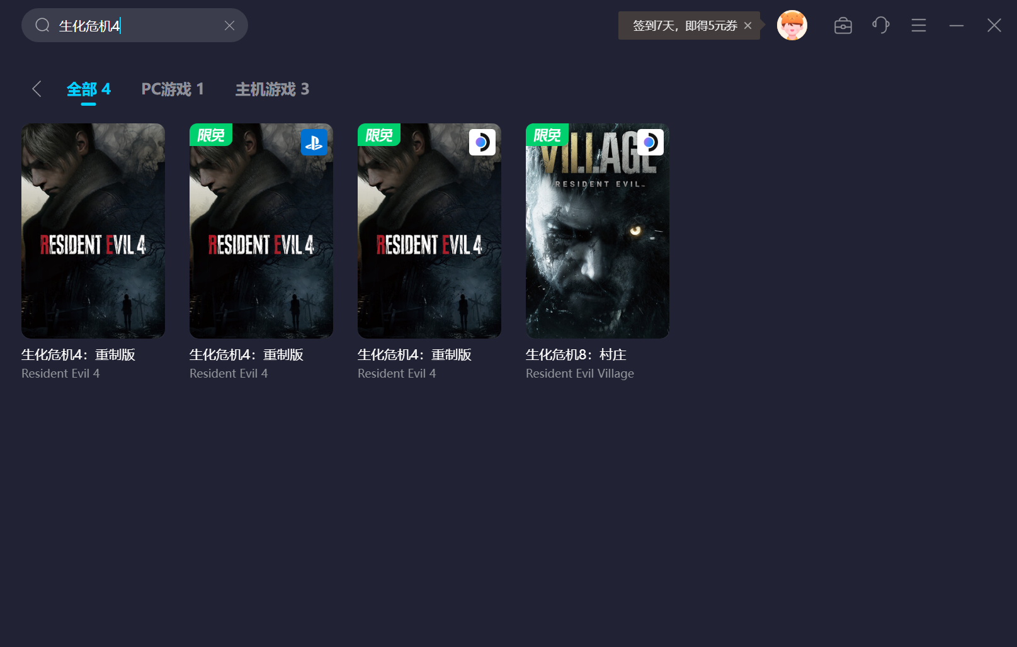Open the toolbox briefcase icon
Viewport: 1017px width, 647px height.
pos(843,25)
